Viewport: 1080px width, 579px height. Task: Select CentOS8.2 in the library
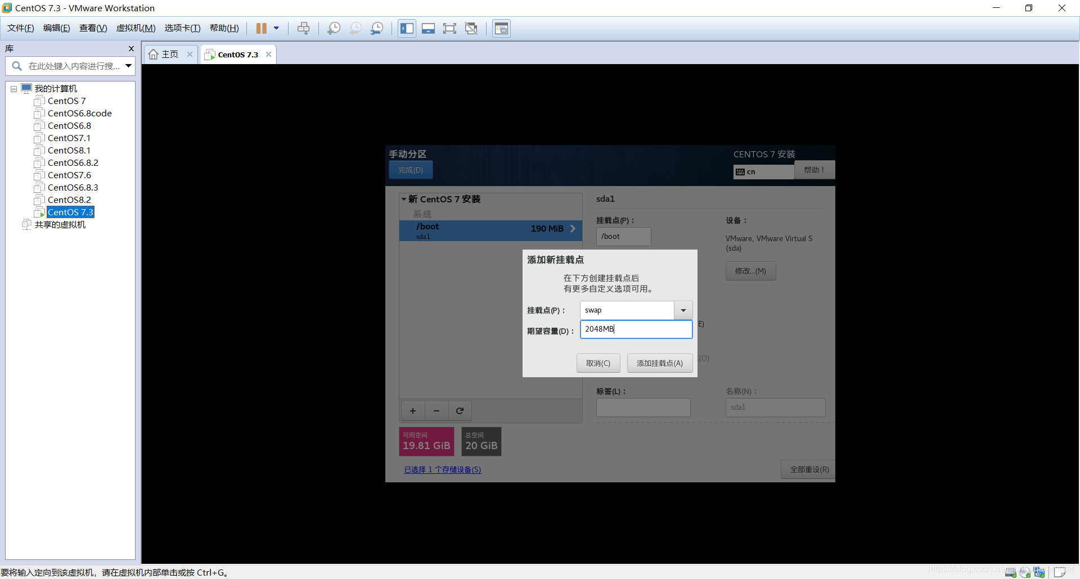(69, 200)
